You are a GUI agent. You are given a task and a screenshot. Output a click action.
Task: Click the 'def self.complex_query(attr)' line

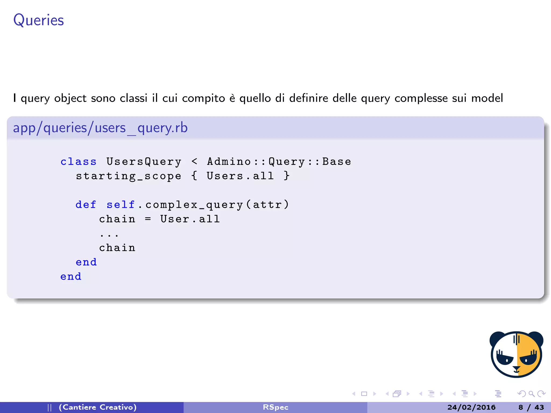click(x=182, y=205)
